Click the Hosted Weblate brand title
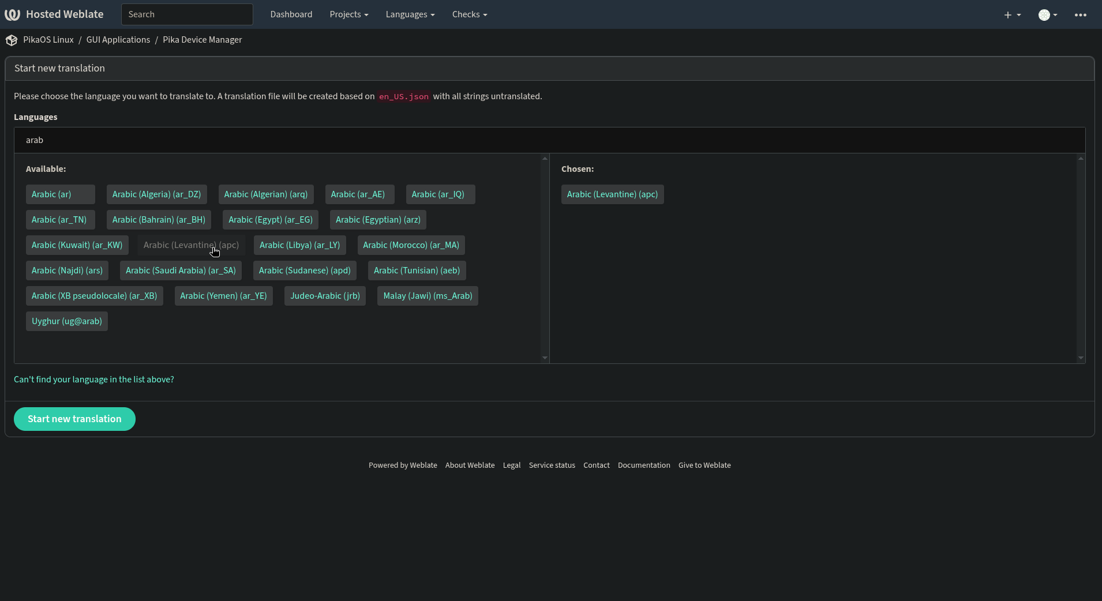The height and width of the screenshot is (601, 1102). pyautogui.click(x=65, y=14)
